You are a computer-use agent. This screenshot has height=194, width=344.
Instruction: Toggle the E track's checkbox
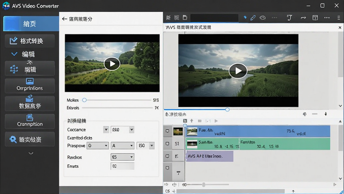[x=167, y=156]
